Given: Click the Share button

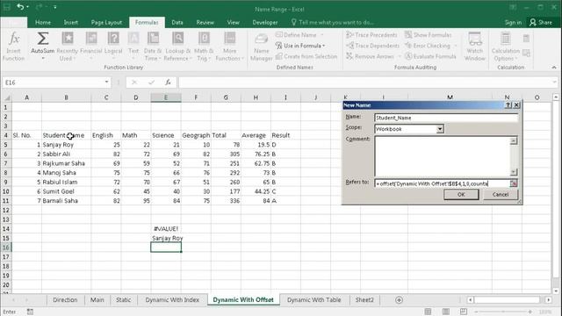Looking at the screenshot, I should pyautogui.click(x=541, y=22).
